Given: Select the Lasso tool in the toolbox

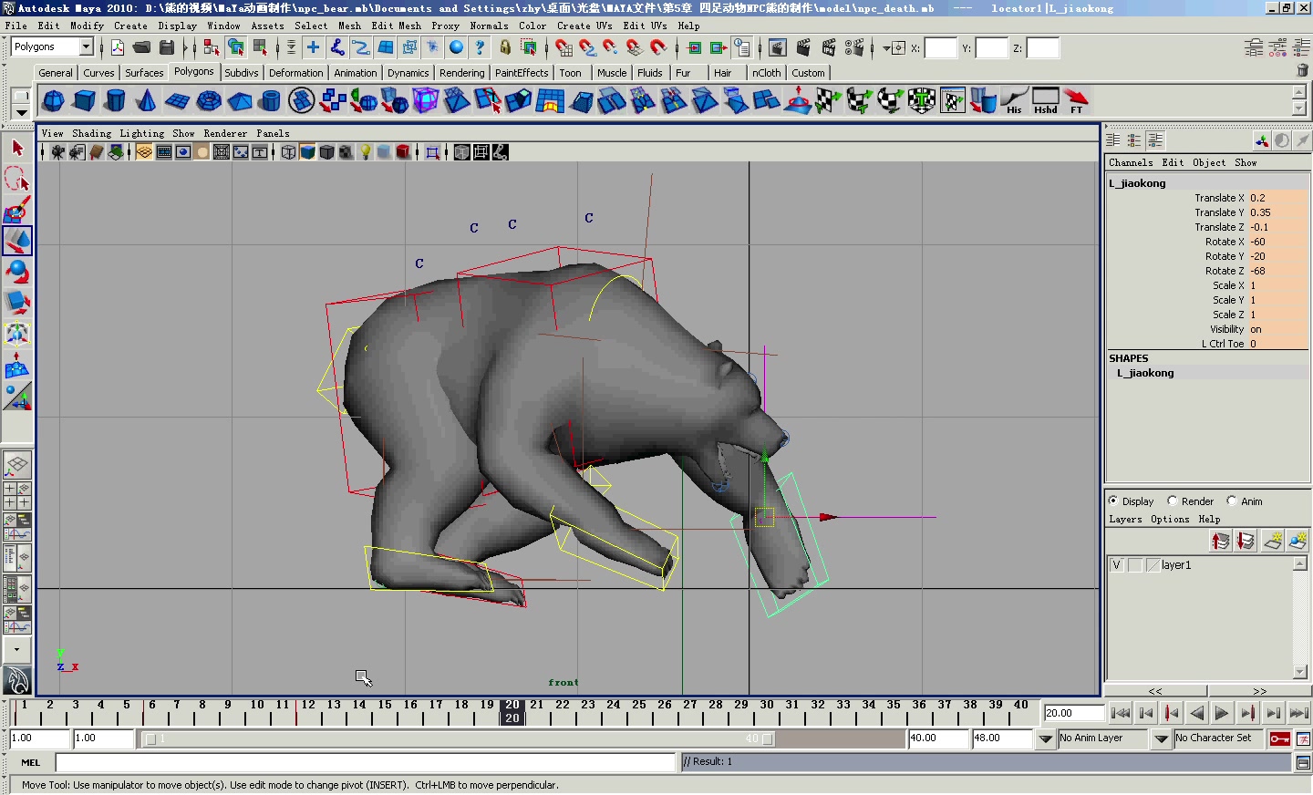Looking at the screenshot, I should [x=17, y=179].
